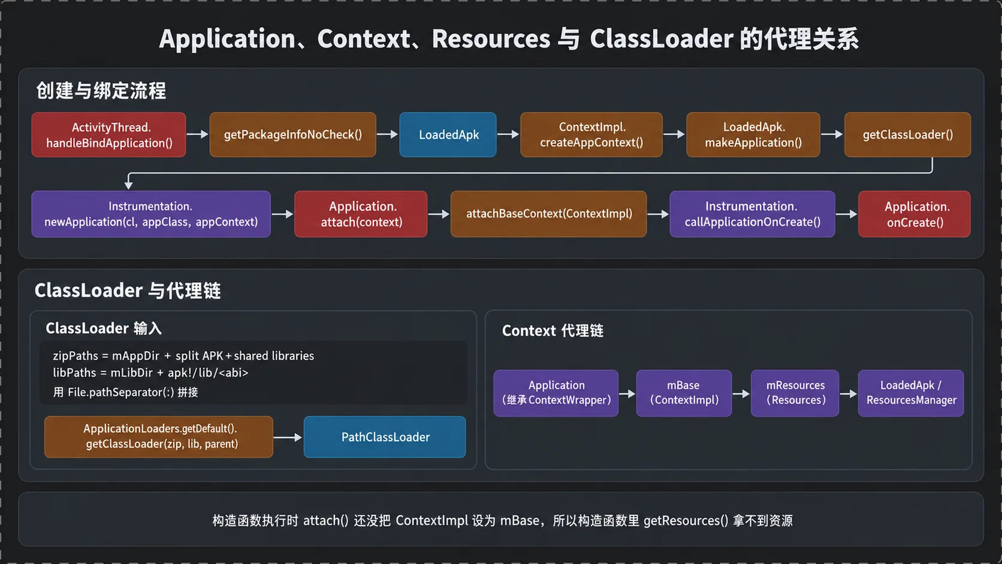Select the Instrumentation.callApplicationOnCreate() box
Image resolution: width=1002 pixels, height=564 pixels.
752,214
